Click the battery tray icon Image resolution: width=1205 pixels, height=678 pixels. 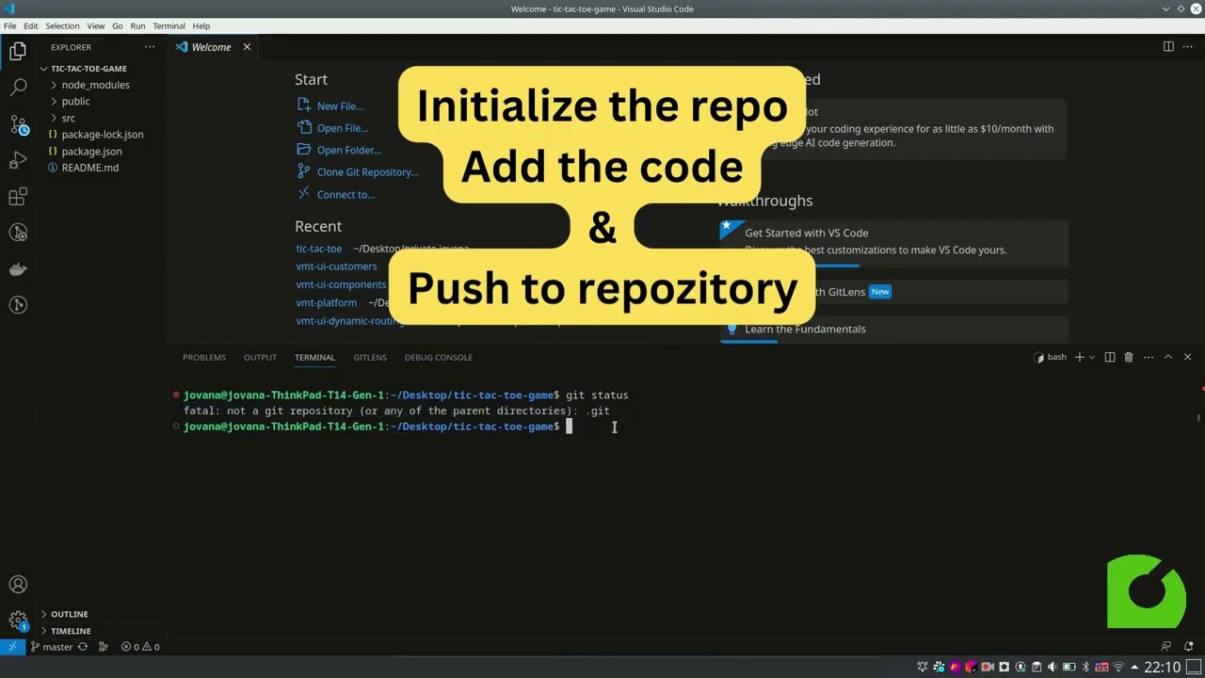coord(1068,667)
